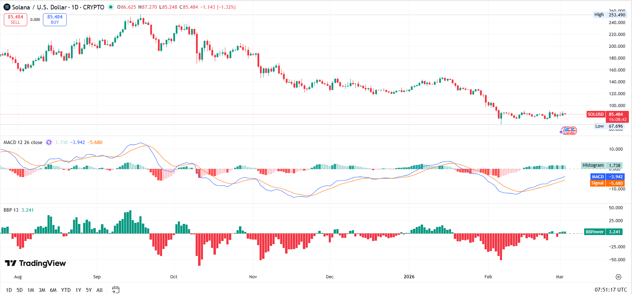Screen dimensions: 632x294
Task: Click the rightmost US flag event marker
Action: click(x=573, y=131)
